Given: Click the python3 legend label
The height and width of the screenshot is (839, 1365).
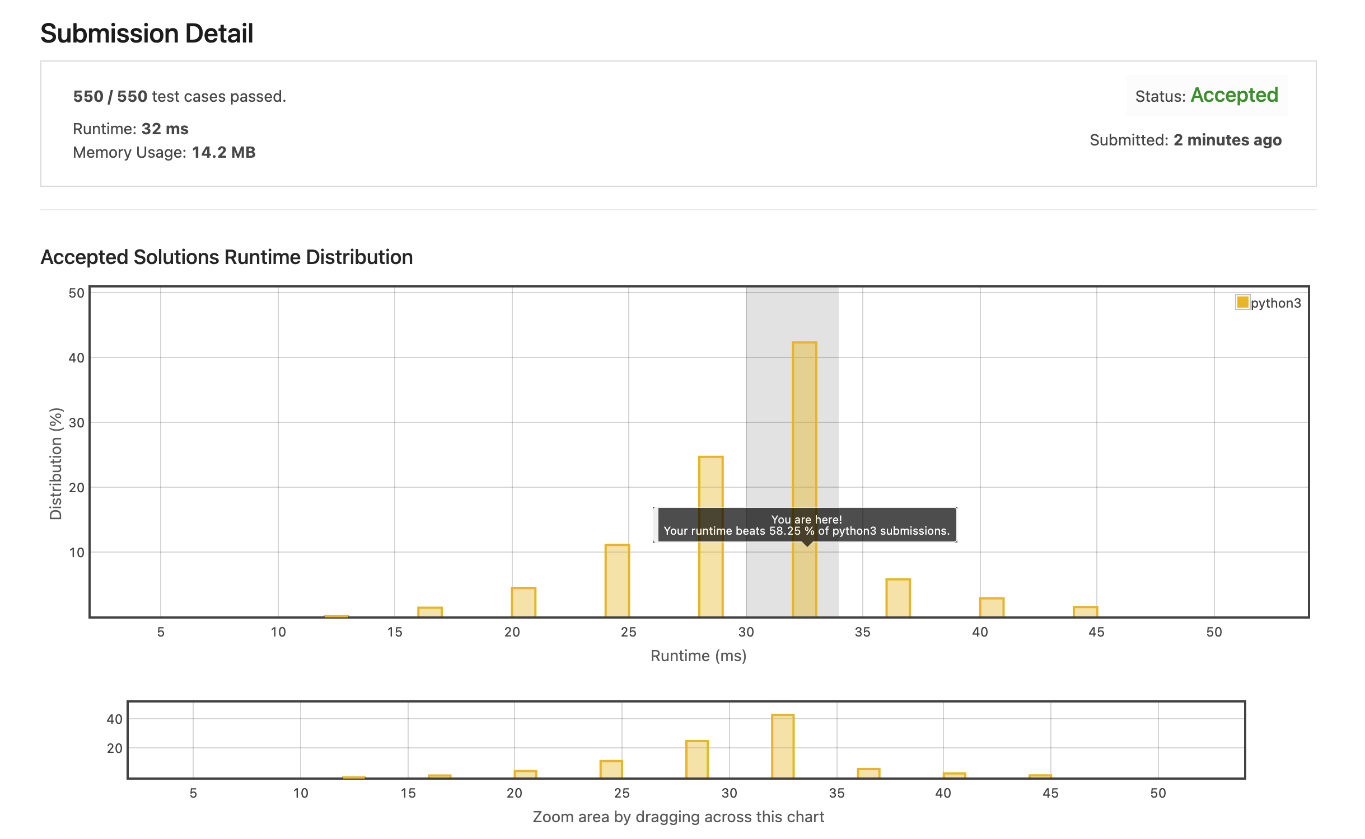Looking at the screenshot, I should pyautogui.click(x=1275, y=303).
